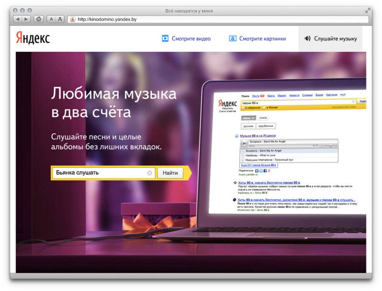This screenshot has width=382, height=291.
Task: Click the URL address bar
Action: pos(219,19)
